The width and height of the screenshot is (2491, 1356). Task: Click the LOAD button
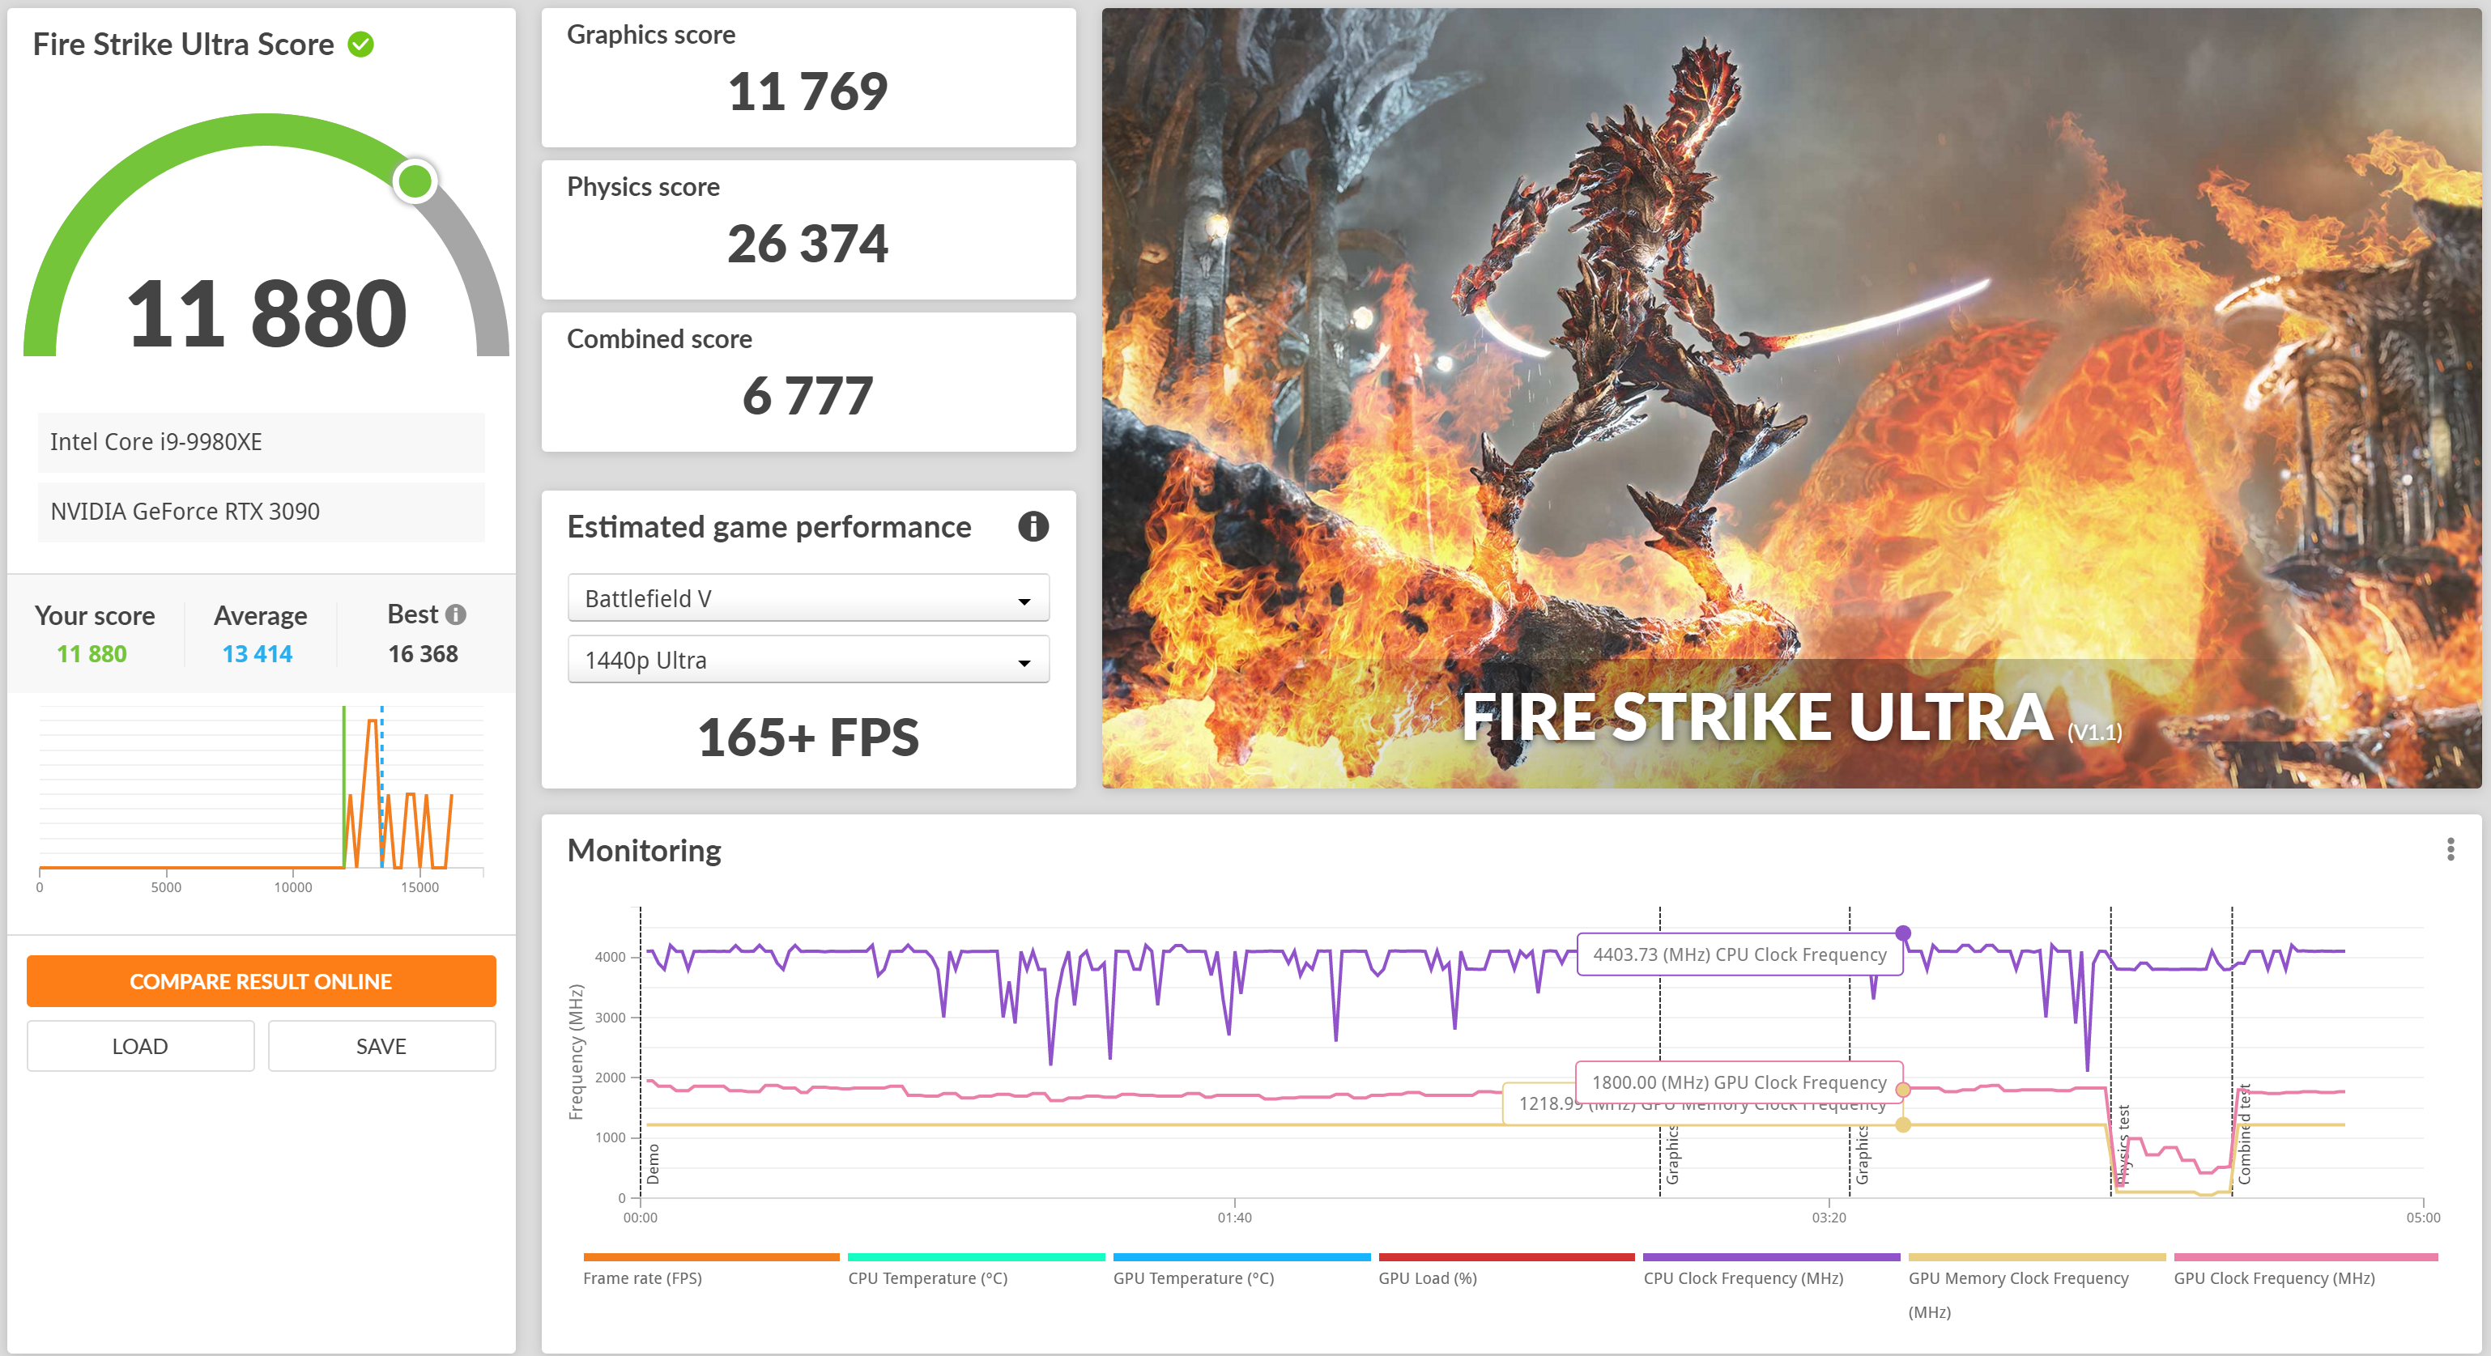(140, 1046)
